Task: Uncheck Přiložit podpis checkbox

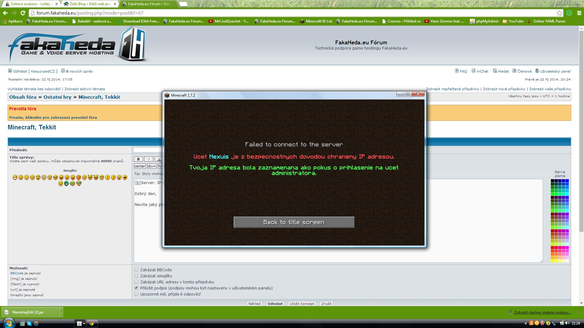Action: click(136, 288)
